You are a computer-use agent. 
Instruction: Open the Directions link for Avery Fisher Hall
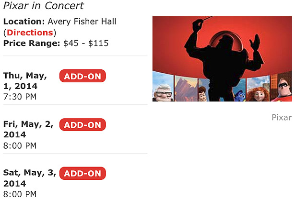point(30,33)
